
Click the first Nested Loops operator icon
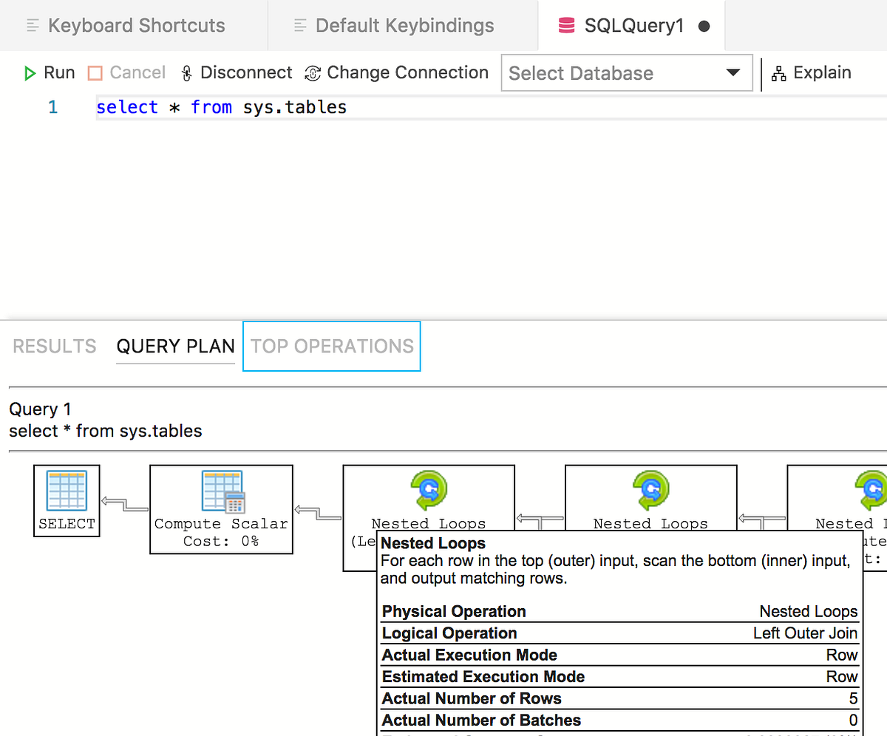[429, 490]
